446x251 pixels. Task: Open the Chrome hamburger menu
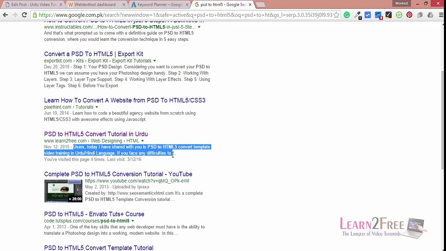click(441, 15)
